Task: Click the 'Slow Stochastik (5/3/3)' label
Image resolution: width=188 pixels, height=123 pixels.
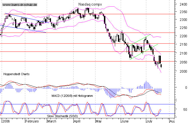Action: coord(62,116)
